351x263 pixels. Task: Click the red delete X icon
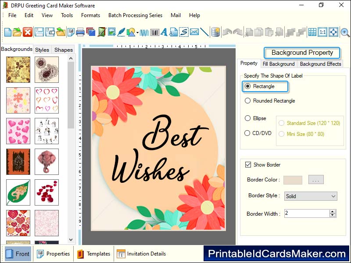pos(28,32)
